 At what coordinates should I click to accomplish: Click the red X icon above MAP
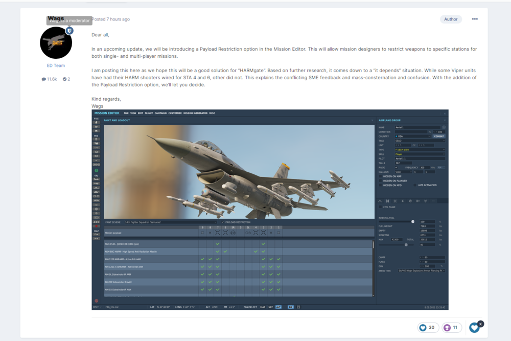pos(96,226)
